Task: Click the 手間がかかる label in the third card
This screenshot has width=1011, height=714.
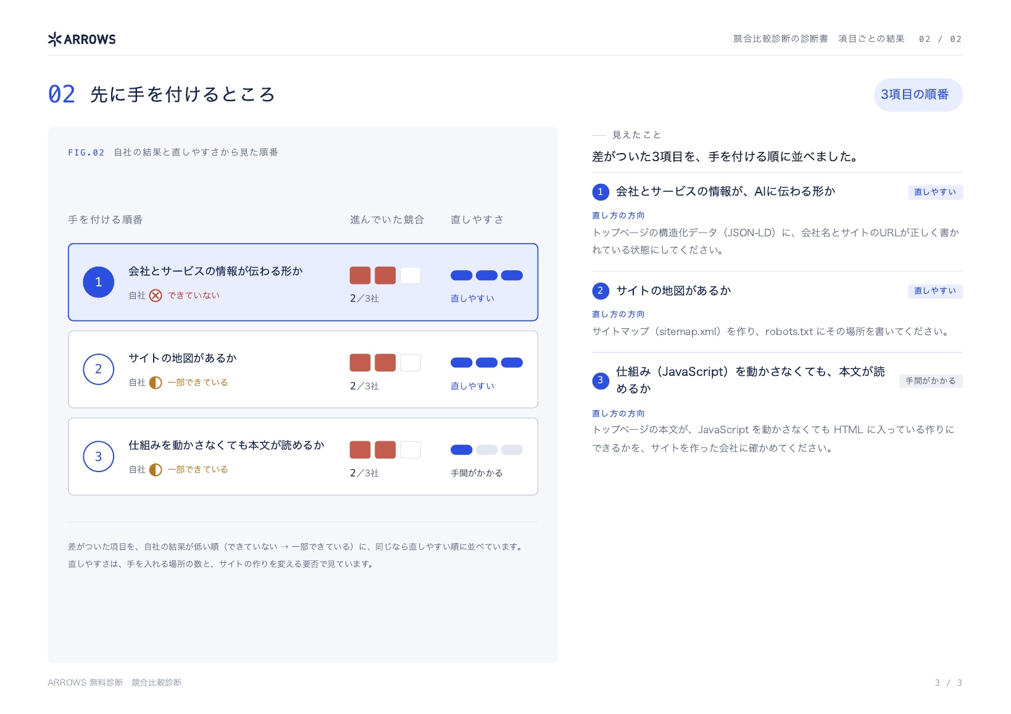Action: (x=476, y=473)
